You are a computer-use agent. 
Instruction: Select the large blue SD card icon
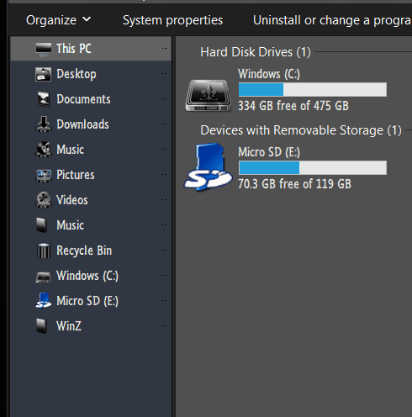click(209, 167)
